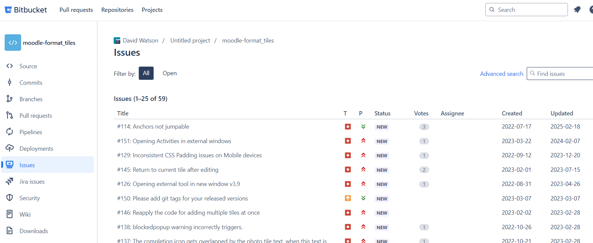This screenshot has height=243, width=593.
Task: Click the major priority icon for issue #138
Action: point(363,227)
